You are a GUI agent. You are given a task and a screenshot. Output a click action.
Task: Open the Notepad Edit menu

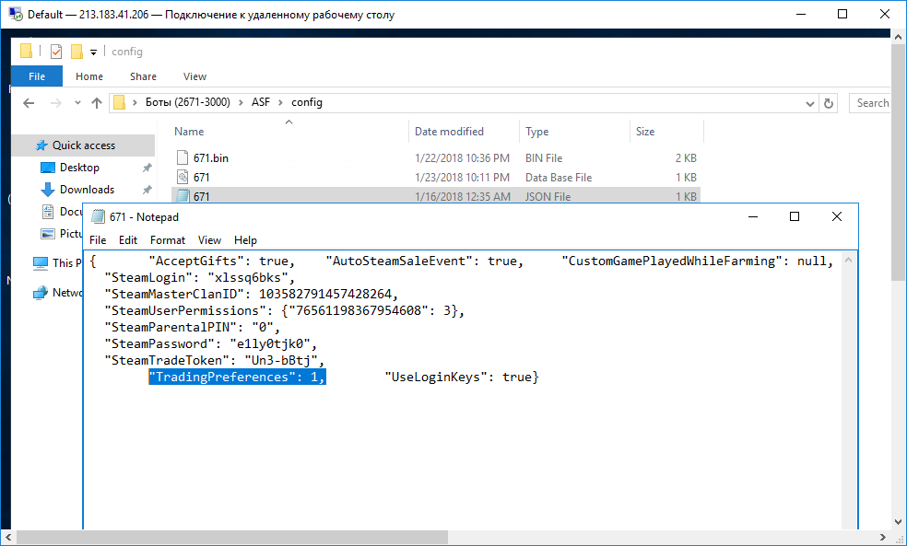click(128, 239)
